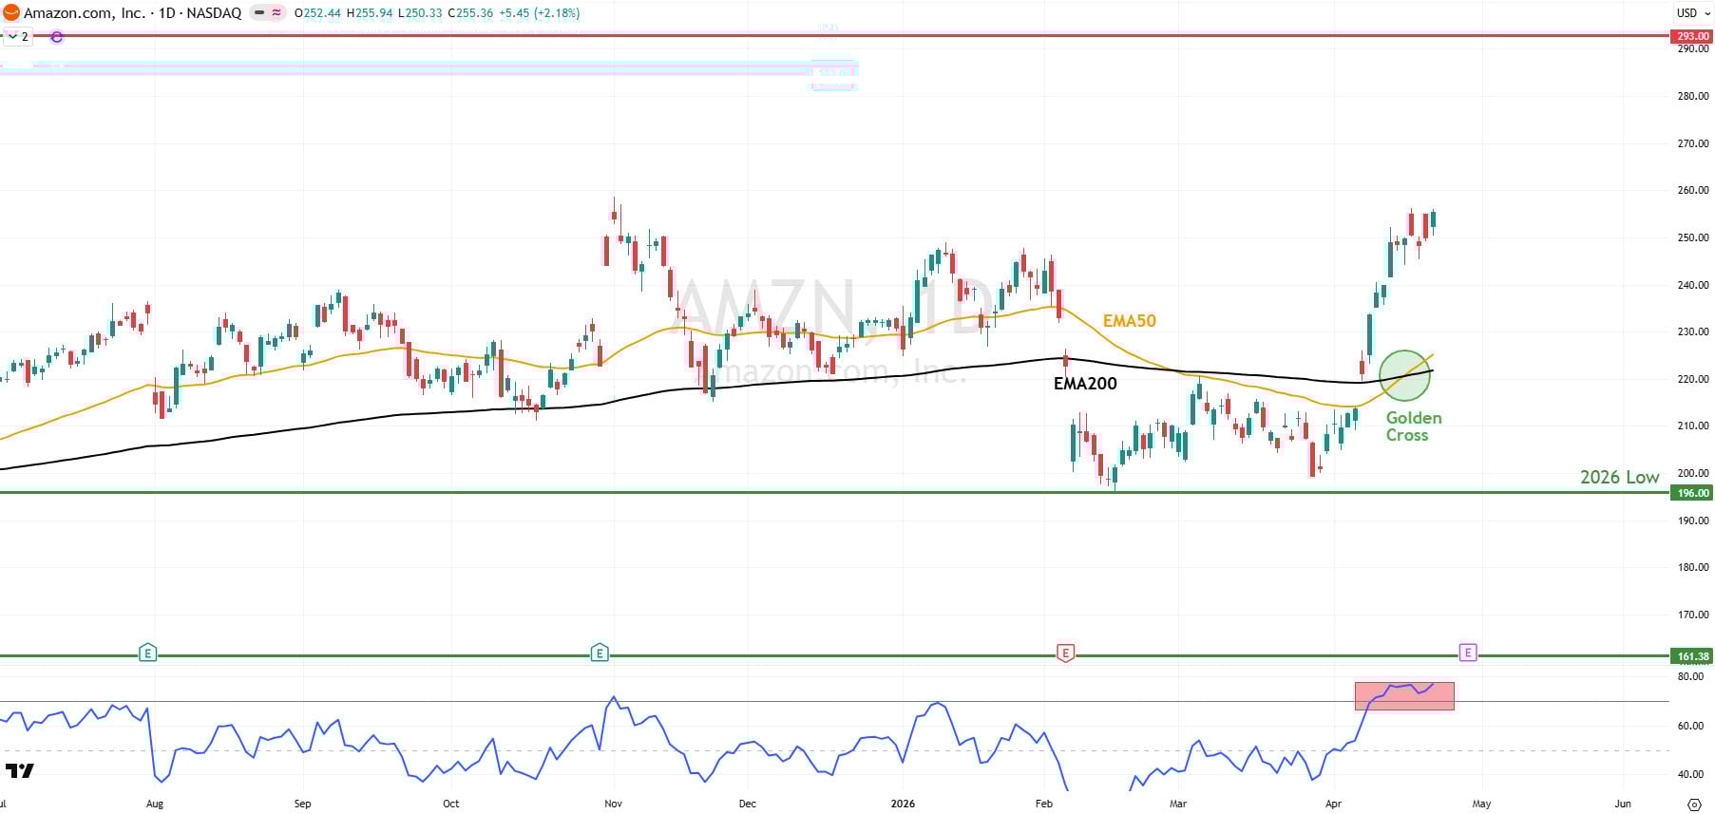Select the EMA50 text annotation

point(1129,321)
